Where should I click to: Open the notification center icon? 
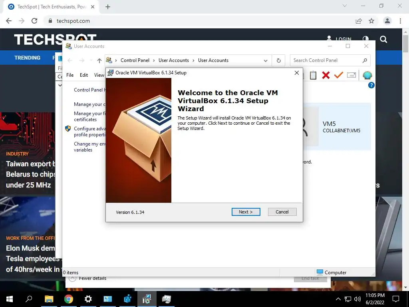396,299
